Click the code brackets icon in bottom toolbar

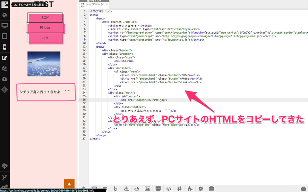169,189
